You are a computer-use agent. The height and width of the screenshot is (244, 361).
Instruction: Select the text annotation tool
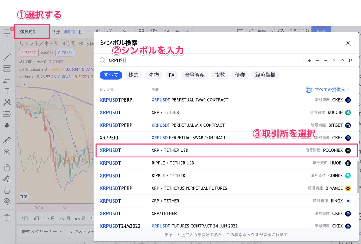pos(7,91)
